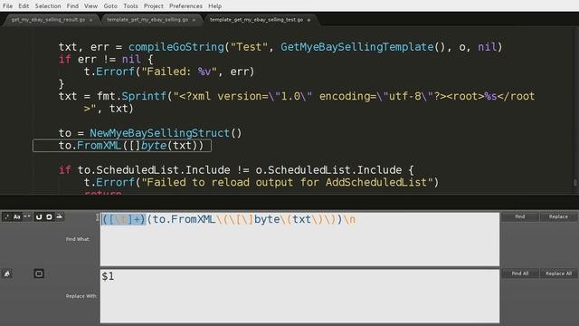579x326 pixels.
Task: Click GetMyeBaySellingTemplate in the code
Action: pos(357,47)
